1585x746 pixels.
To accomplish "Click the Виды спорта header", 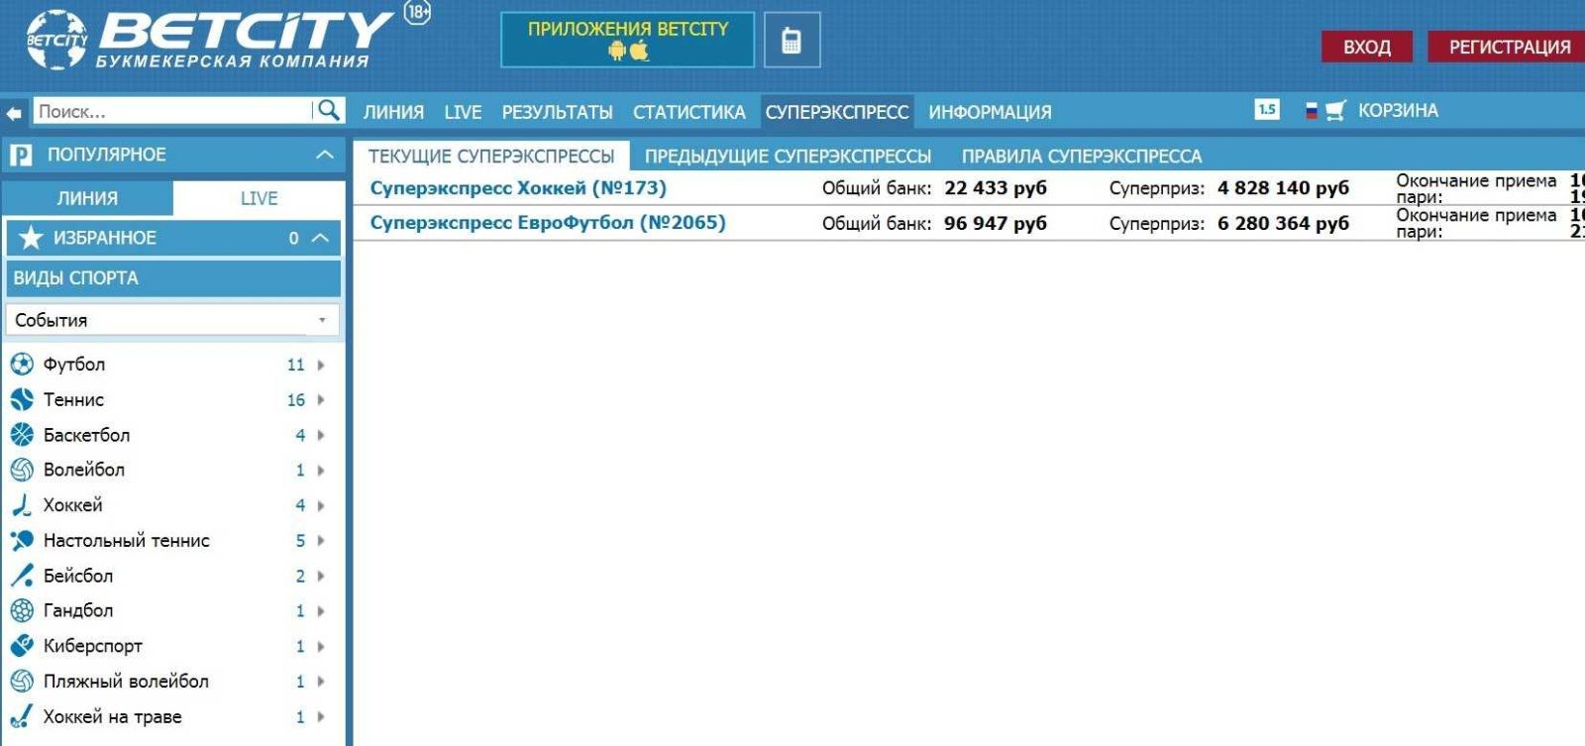I will point(173,278).
